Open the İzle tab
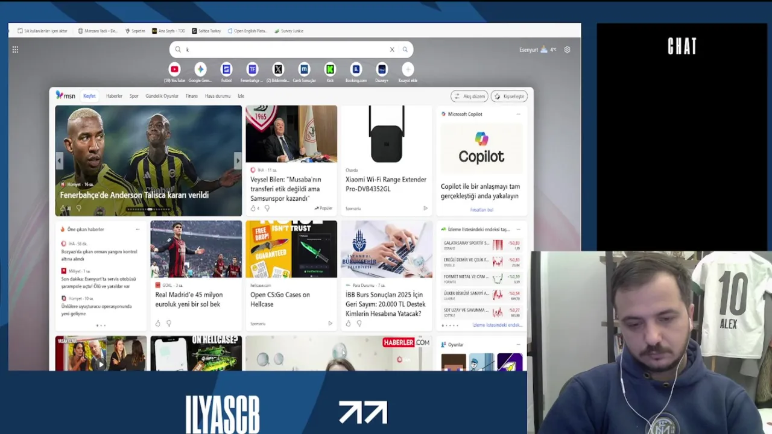 point(241,96)
